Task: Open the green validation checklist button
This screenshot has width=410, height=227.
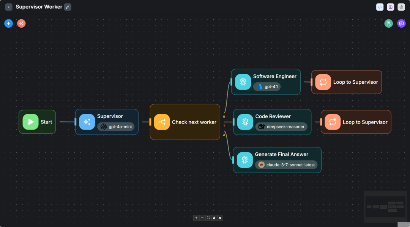Action: 389,23
